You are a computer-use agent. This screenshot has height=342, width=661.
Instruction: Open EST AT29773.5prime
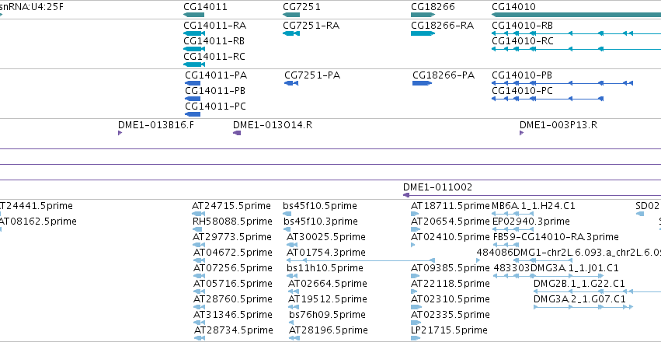(x=232, y=236)
